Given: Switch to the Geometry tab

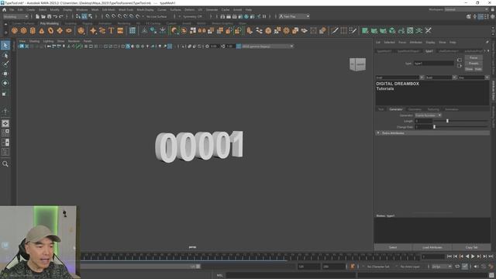Looking at the screenshot, I should click(x=415, y=109).
